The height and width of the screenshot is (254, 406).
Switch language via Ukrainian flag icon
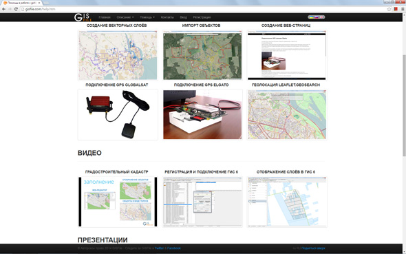click(x=312, y=17)
